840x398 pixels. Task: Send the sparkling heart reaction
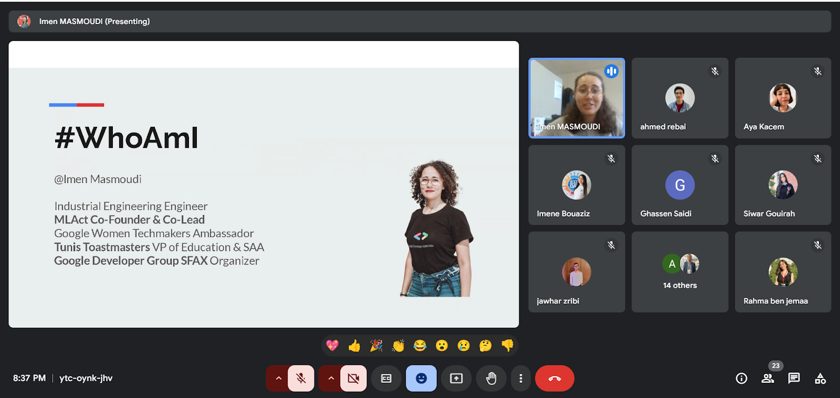coord(332,346)
